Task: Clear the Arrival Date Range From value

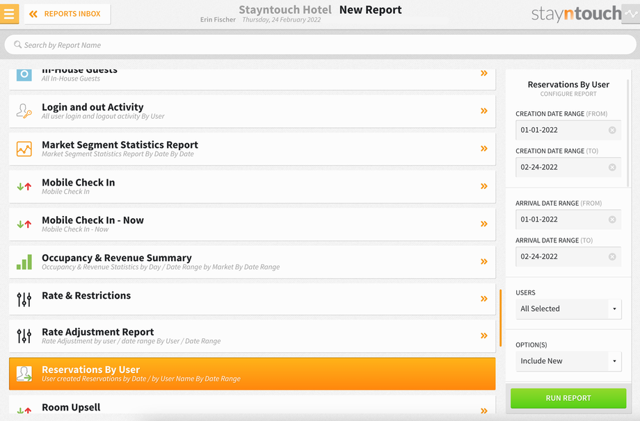Action: (x=612, y=220)
